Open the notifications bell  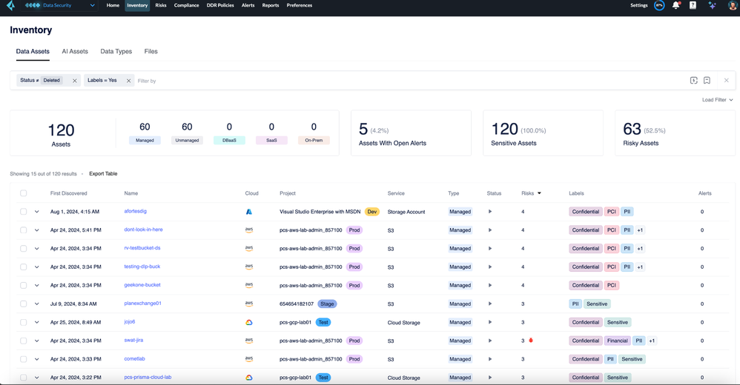(x=675, y=5)
